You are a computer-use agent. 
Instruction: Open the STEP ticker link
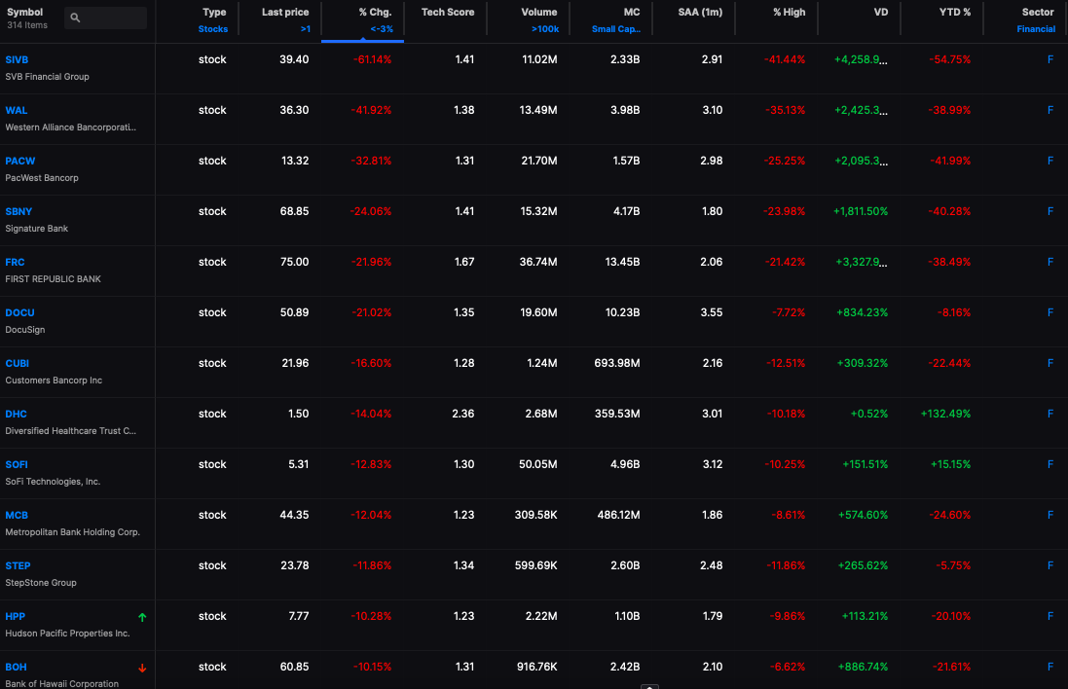(18, 565)
